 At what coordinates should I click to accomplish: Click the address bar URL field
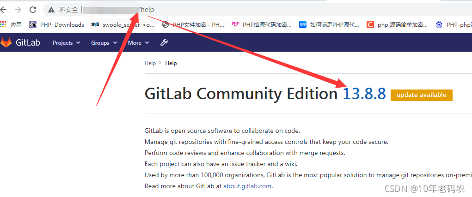pyautogui.click(x=257, y=10)
